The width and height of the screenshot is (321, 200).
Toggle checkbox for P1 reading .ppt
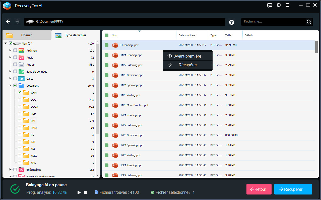coord(107,45)
